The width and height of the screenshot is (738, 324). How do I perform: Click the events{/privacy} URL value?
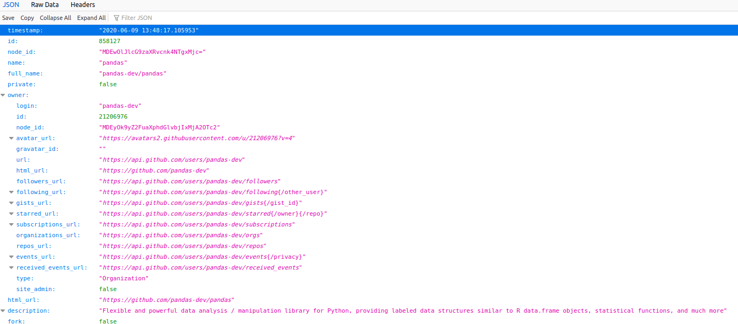pos(202,257)
